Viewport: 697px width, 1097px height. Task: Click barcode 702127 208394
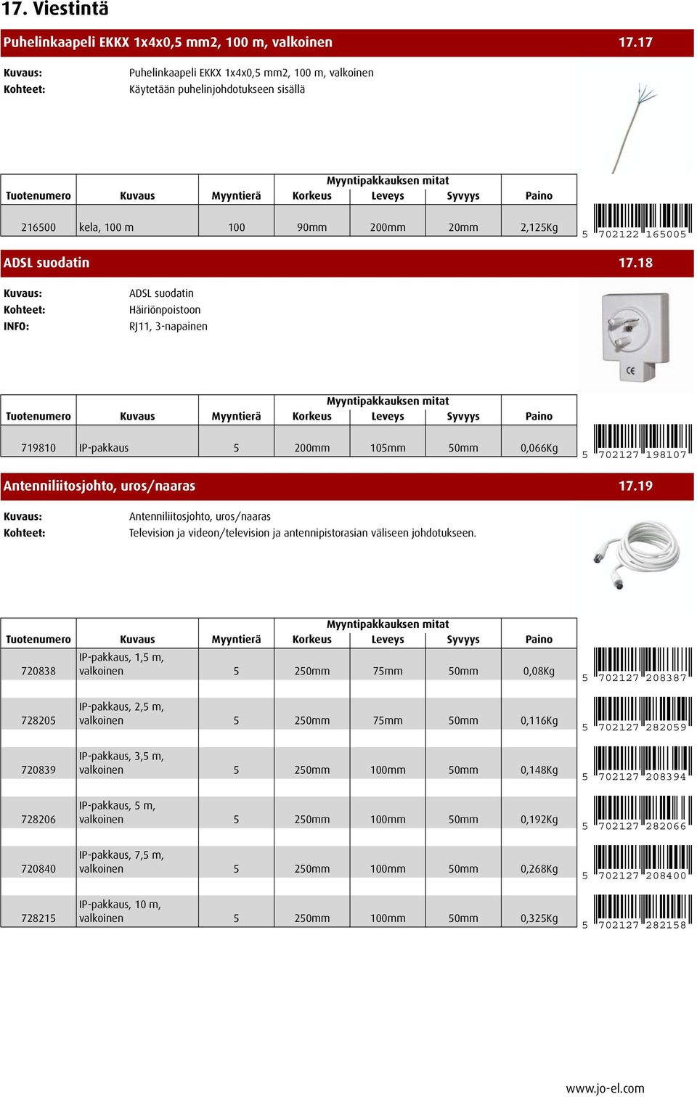pos(637,764)
